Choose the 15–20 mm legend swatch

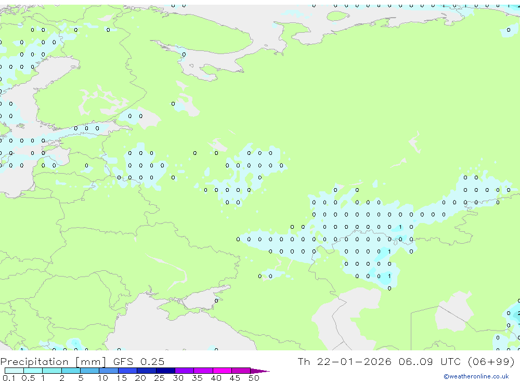coord(128,371)
